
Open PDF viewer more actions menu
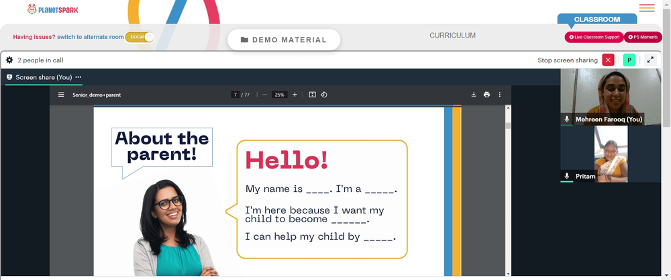click(x=499, y=95)
